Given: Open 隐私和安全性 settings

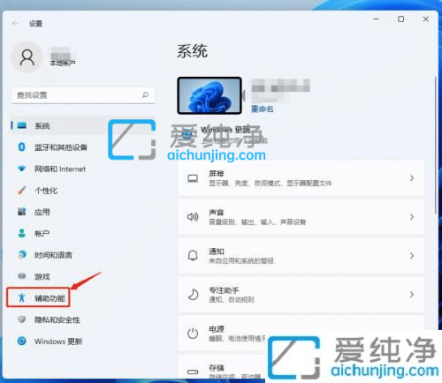Looking at the screenshot, I should [x=57, y=320].
